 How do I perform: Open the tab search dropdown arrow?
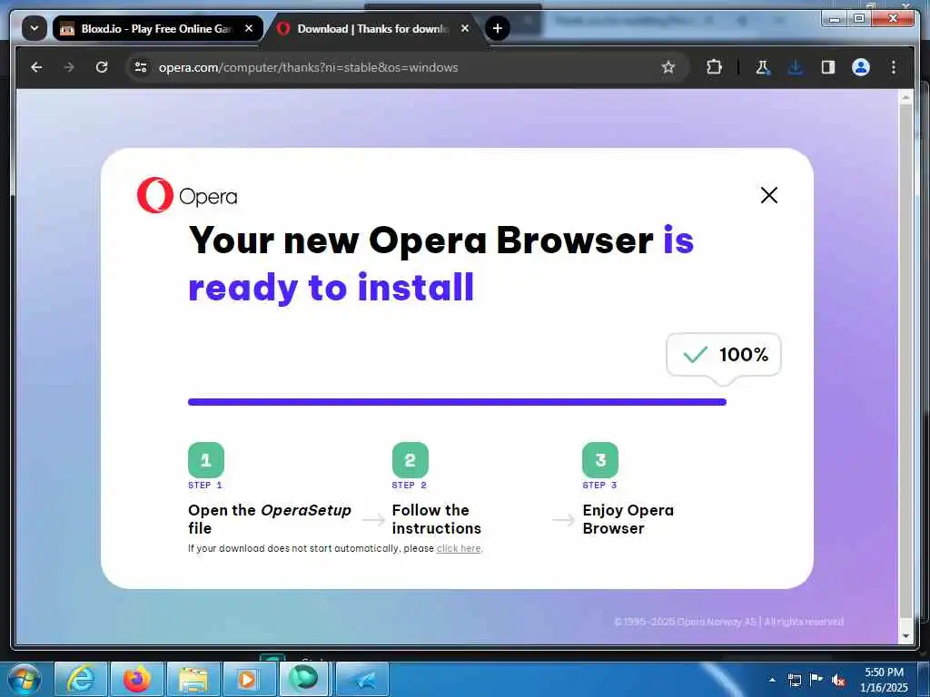click(x=35, y=28)
